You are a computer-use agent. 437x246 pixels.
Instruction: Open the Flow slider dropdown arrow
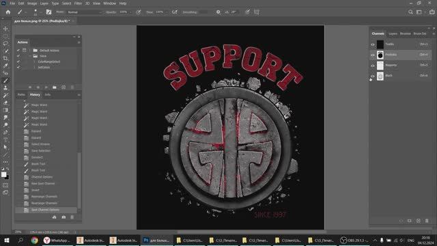(167, 12)
